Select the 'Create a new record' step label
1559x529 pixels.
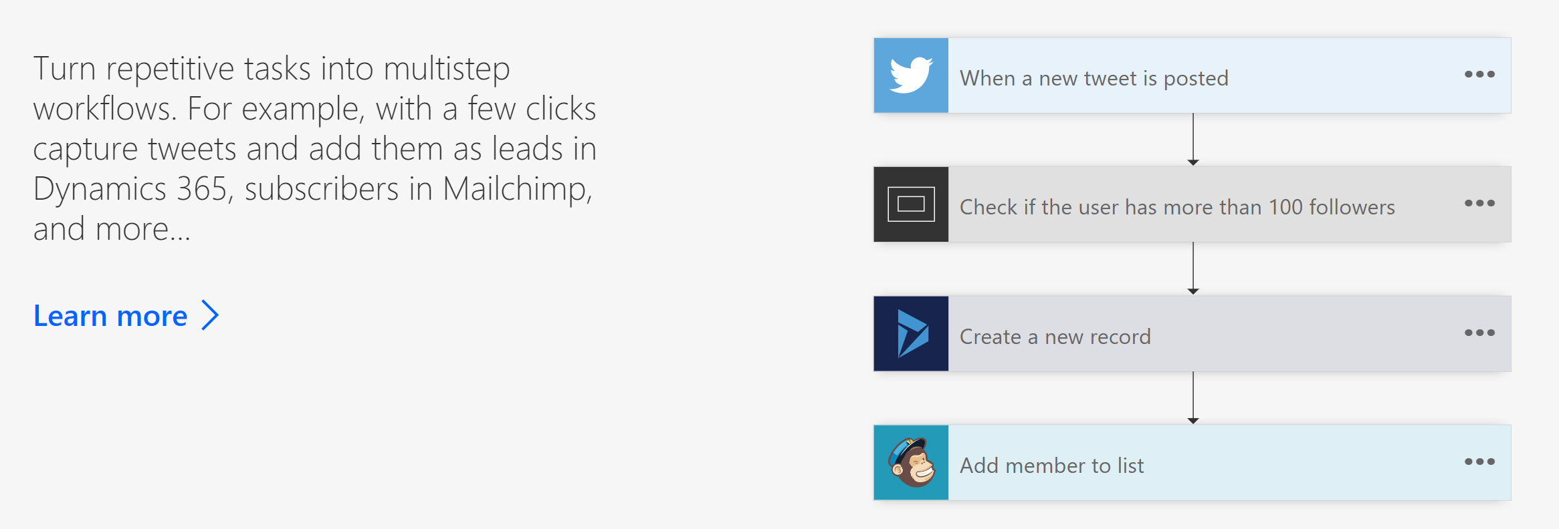1055,337
